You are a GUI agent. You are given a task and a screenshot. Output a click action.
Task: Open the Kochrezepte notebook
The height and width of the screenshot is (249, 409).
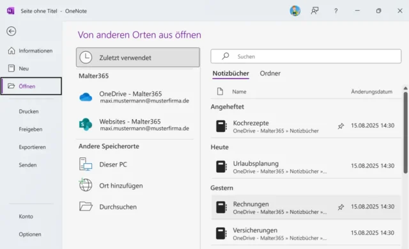point(306,126)
